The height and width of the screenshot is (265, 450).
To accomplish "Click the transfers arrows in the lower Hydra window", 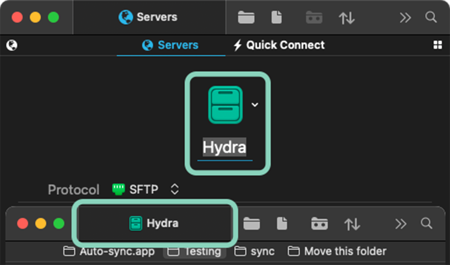I will click(x=352, y=224).
